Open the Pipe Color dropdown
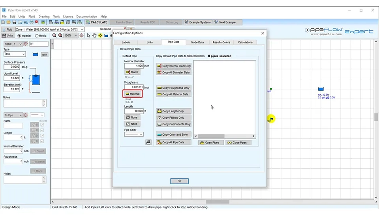Screen dimensions: 379x216 click(x=134, y=134)
